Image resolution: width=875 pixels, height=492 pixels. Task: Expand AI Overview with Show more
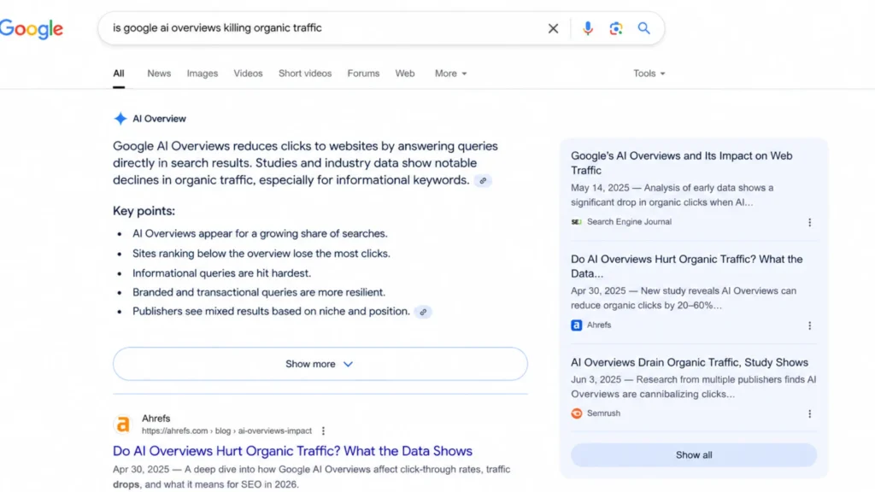[320, 364]
